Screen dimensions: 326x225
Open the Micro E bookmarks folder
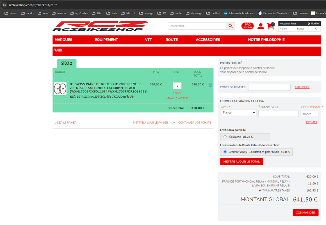tap(128, 13)
